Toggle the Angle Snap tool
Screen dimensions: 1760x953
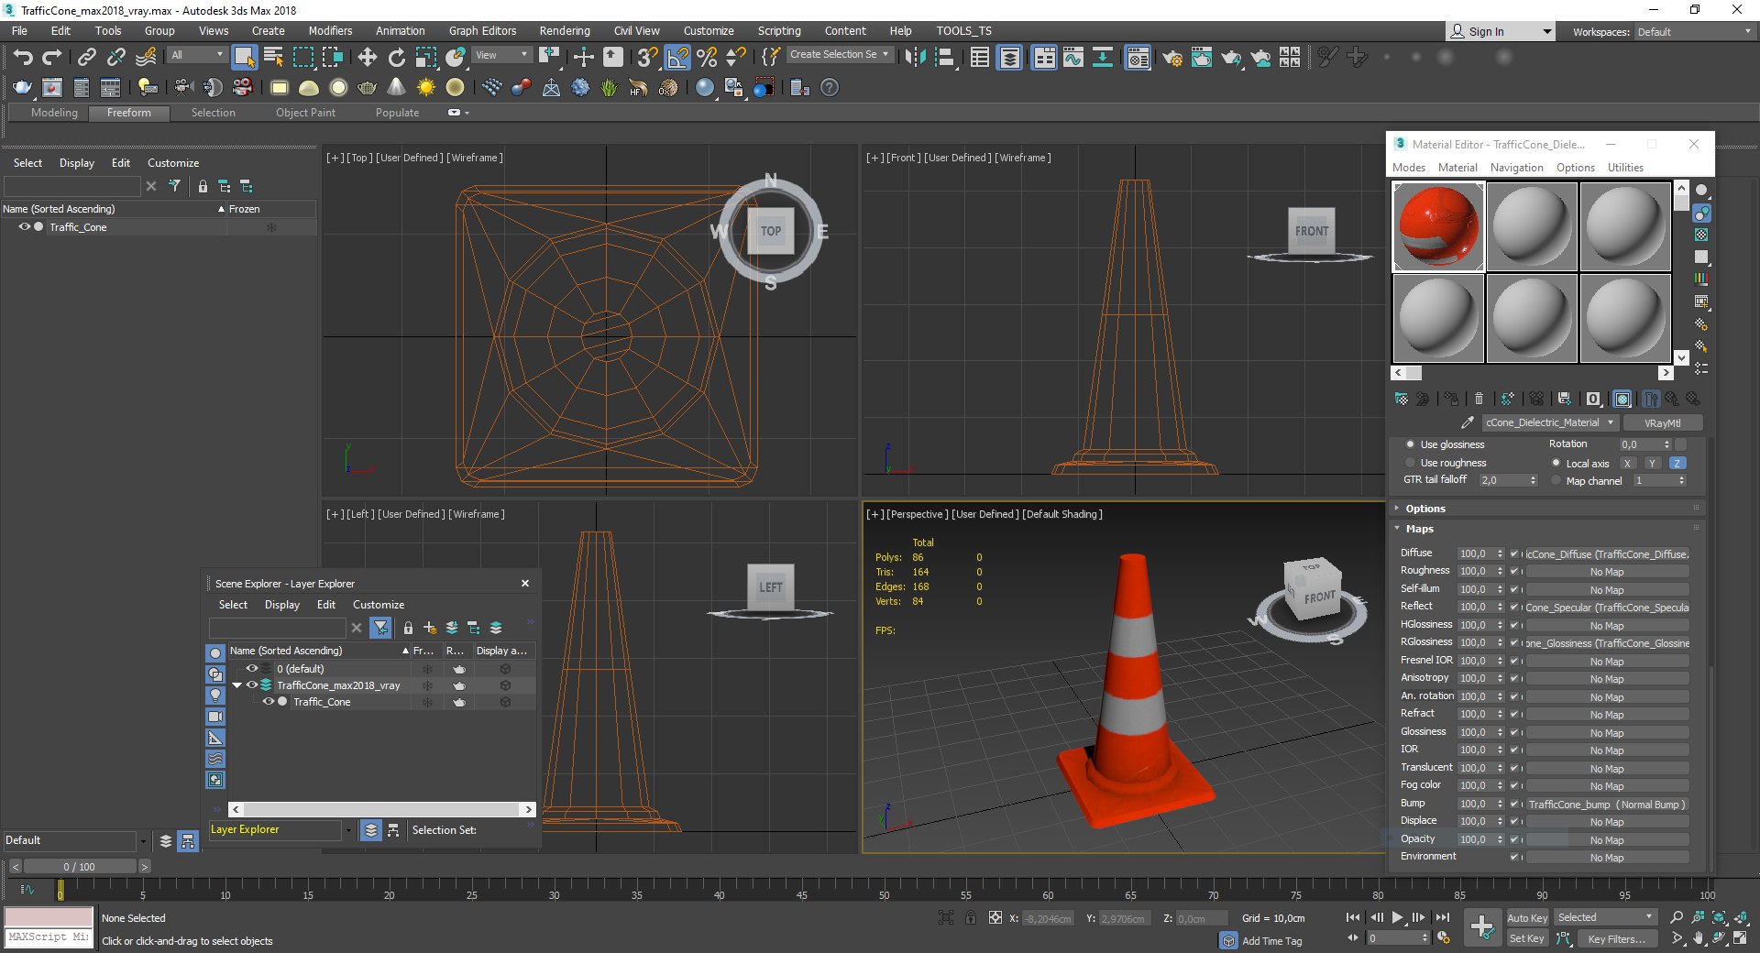677,57
